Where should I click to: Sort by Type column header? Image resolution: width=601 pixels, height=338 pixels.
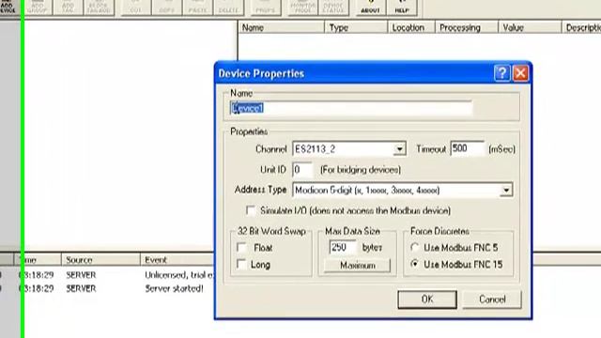click(x=356, y=27)
